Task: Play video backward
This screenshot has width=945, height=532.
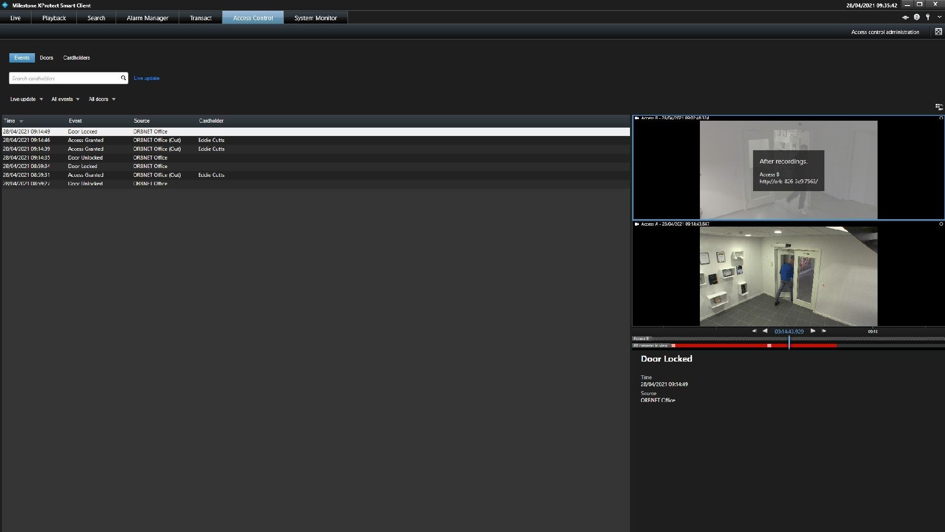Action: pyautogui.click(x=765, y=331)
